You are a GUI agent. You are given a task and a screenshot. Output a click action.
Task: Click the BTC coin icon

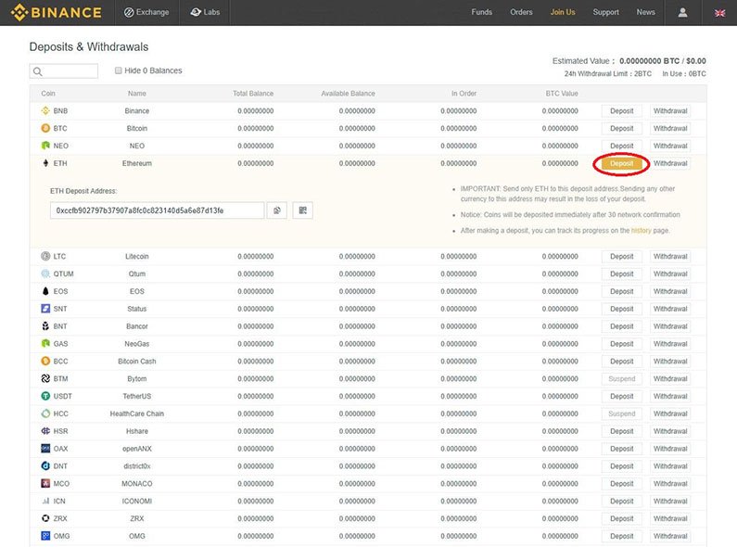click(x=45, y=128)
